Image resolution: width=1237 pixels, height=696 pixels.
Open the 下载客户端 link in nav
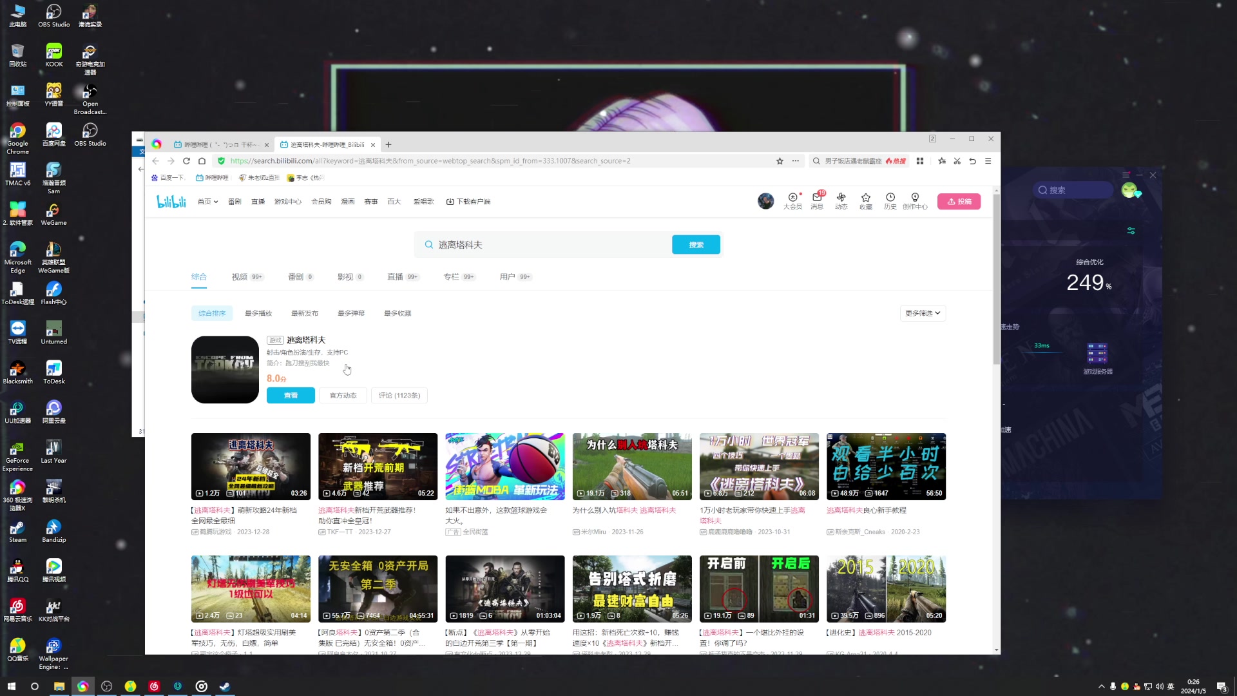(x=468, y=202)
